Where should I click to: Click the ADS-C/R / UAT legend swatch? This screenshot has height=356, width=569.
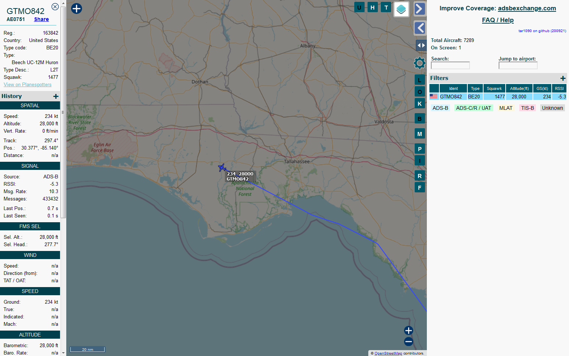[474, 108]
